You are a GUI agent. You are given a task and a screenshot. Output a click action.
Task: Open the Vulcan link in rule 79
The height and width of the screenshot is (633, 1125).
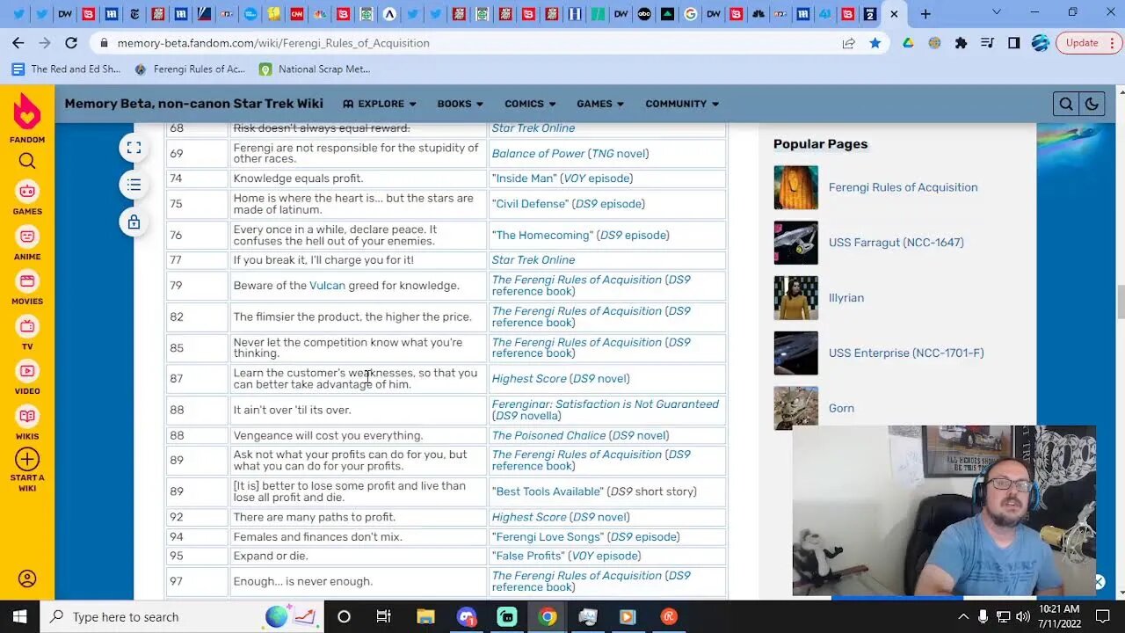click(x=327, y=286)
